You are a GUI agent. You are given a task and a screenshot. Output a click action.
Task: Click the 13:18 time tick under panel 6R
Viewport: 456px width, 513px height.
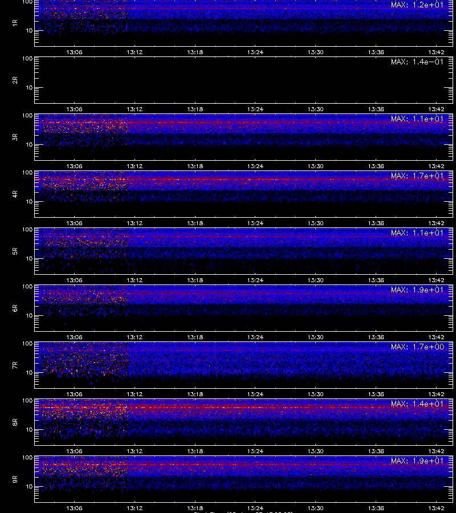point(195,337)
